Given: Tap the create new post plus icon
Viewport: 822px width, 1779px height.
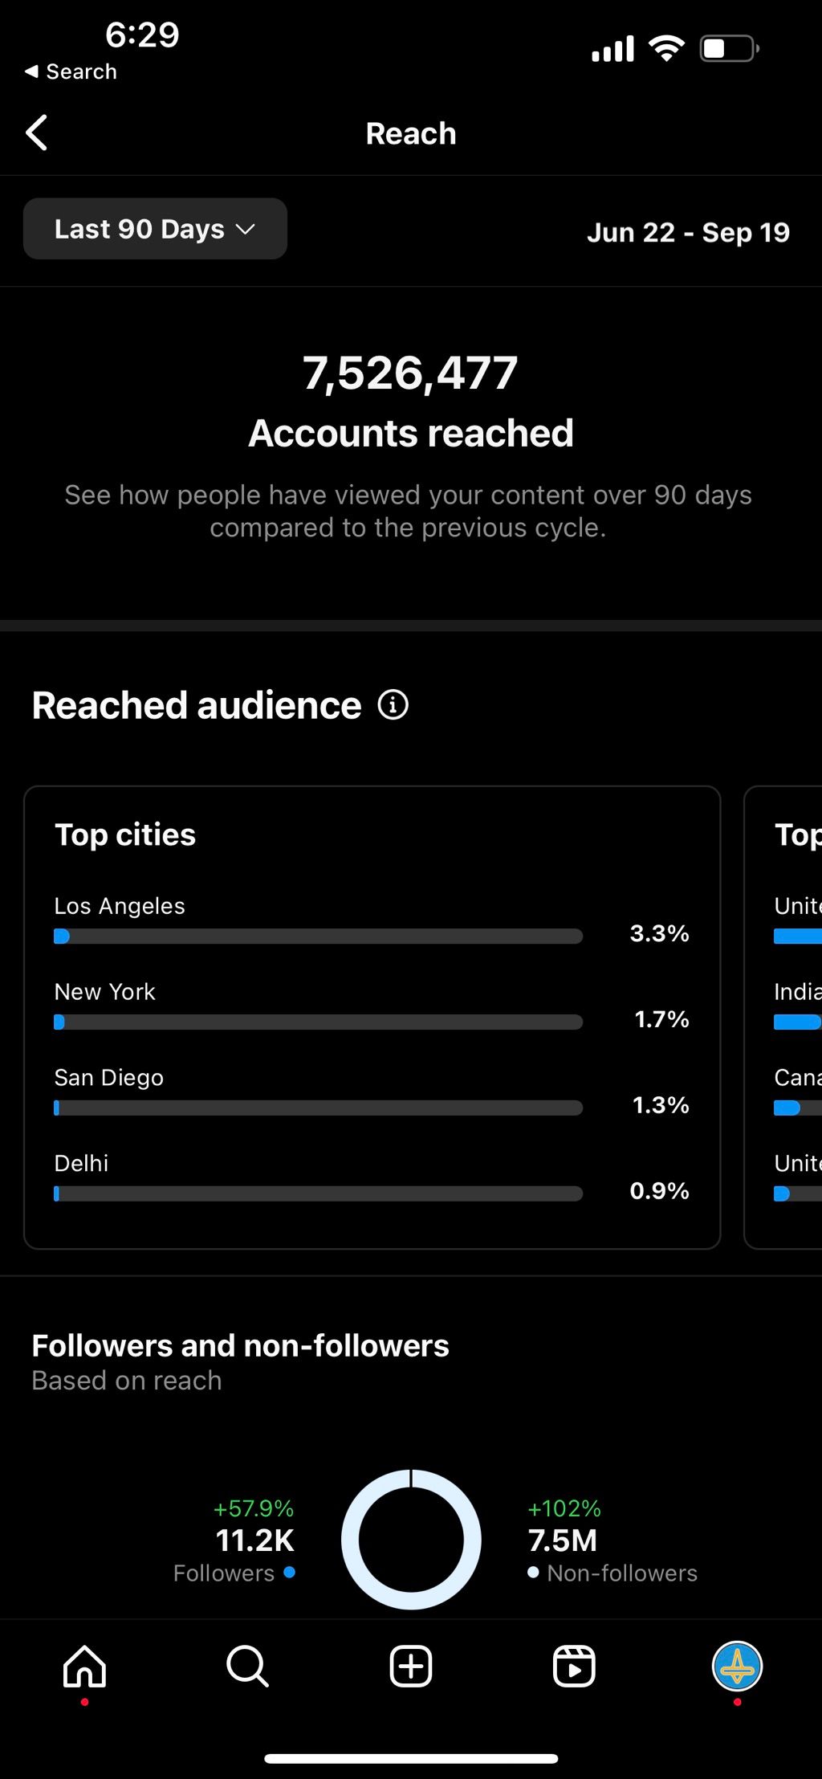Looking at the screenshot, I should pyautogui.click(x=411, y=1666).
